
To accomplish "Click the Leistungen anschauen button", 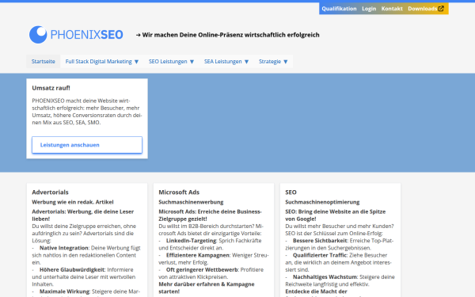I will [87, 145].
